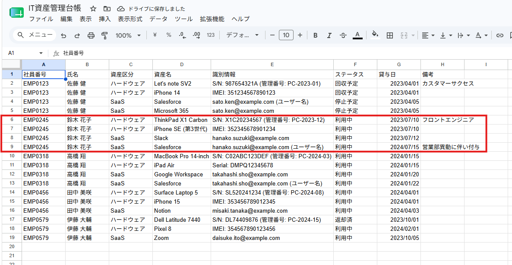This screenshot has height=265, width=512.
Task: Click the document title IT資産管理台帳
Action: (x=55, y=9)
